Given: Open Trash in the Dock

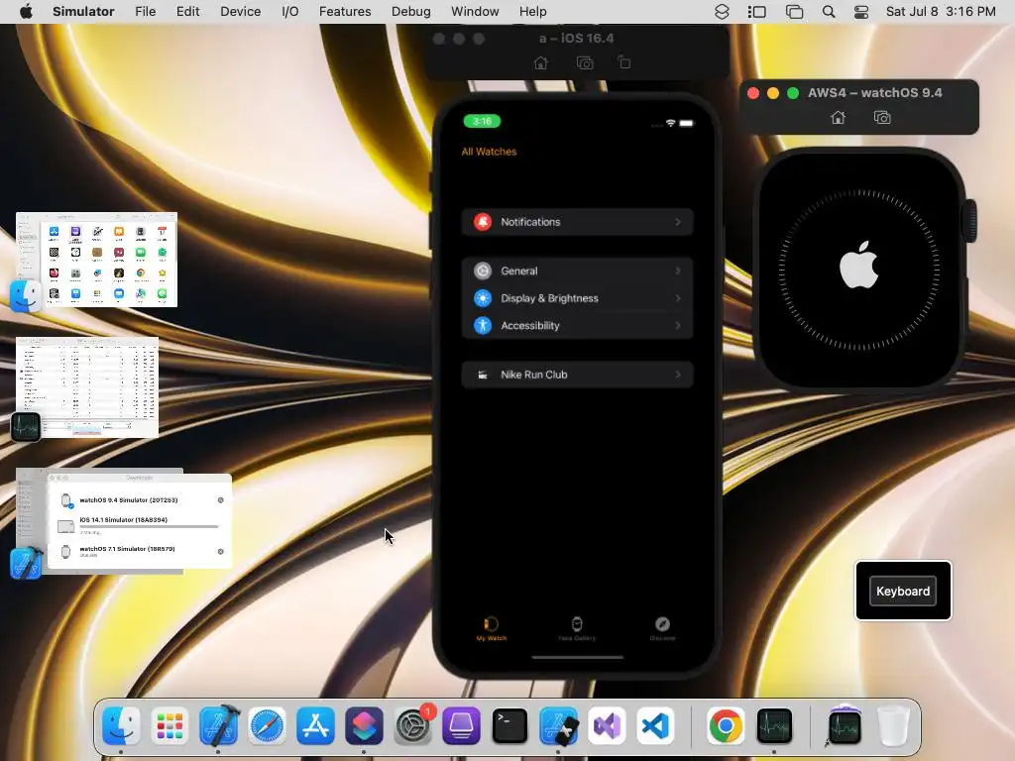Looking at the screenshot, I should point(893,725).
